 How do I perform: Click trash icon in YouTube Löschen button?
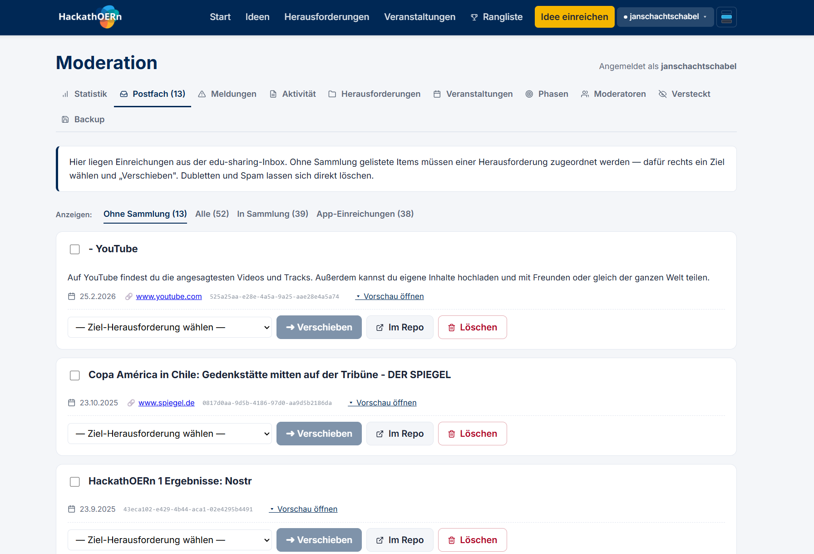tap(452, 328)
